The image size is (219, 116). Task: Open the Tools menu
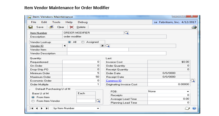pos(56,22)
